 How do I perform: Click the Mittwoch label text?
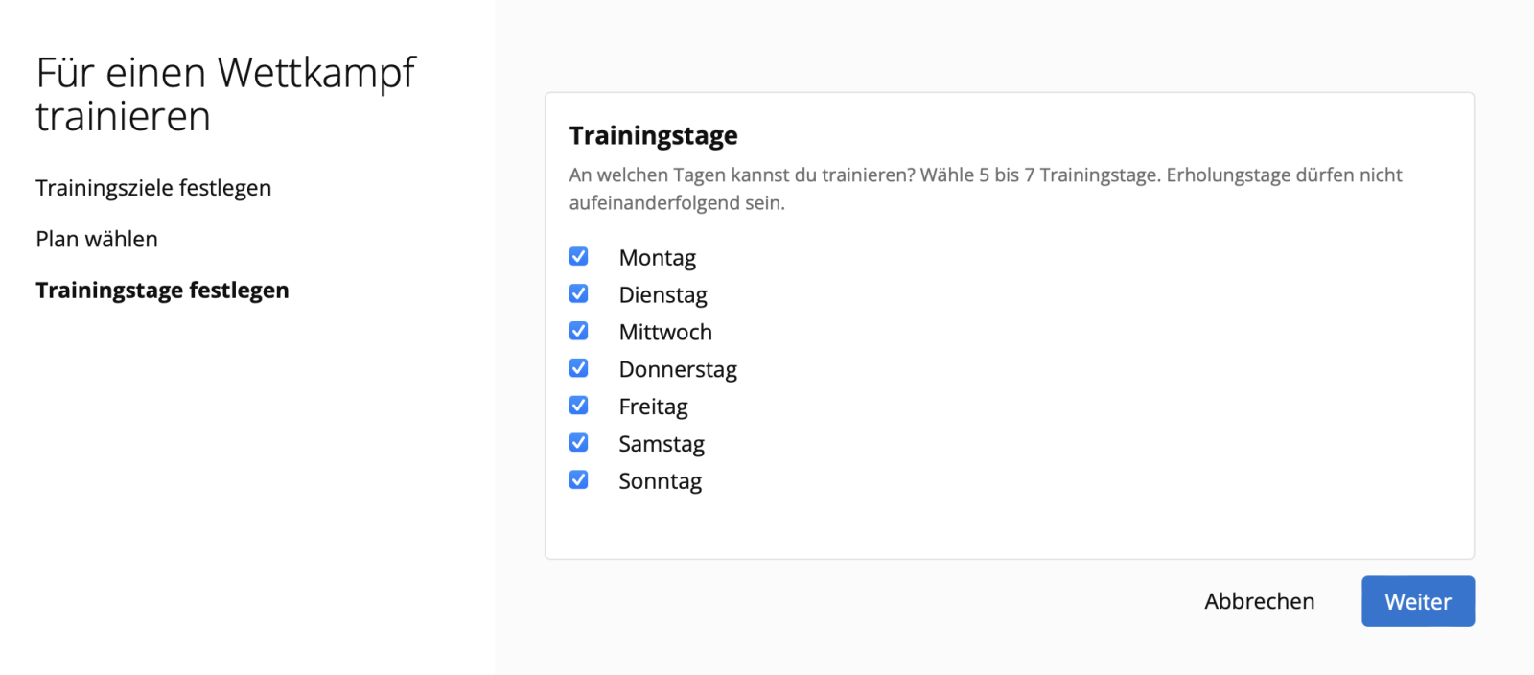[x=665, y=332]
